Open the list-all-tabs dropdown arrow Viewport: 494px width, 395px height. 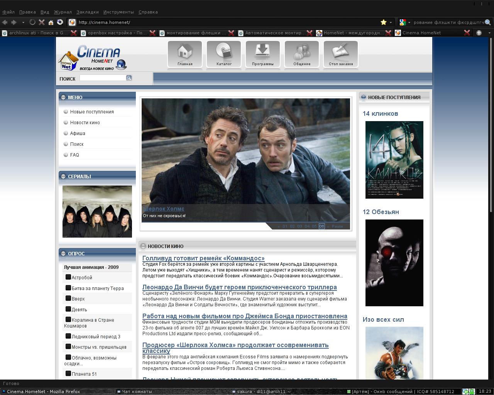490,33
